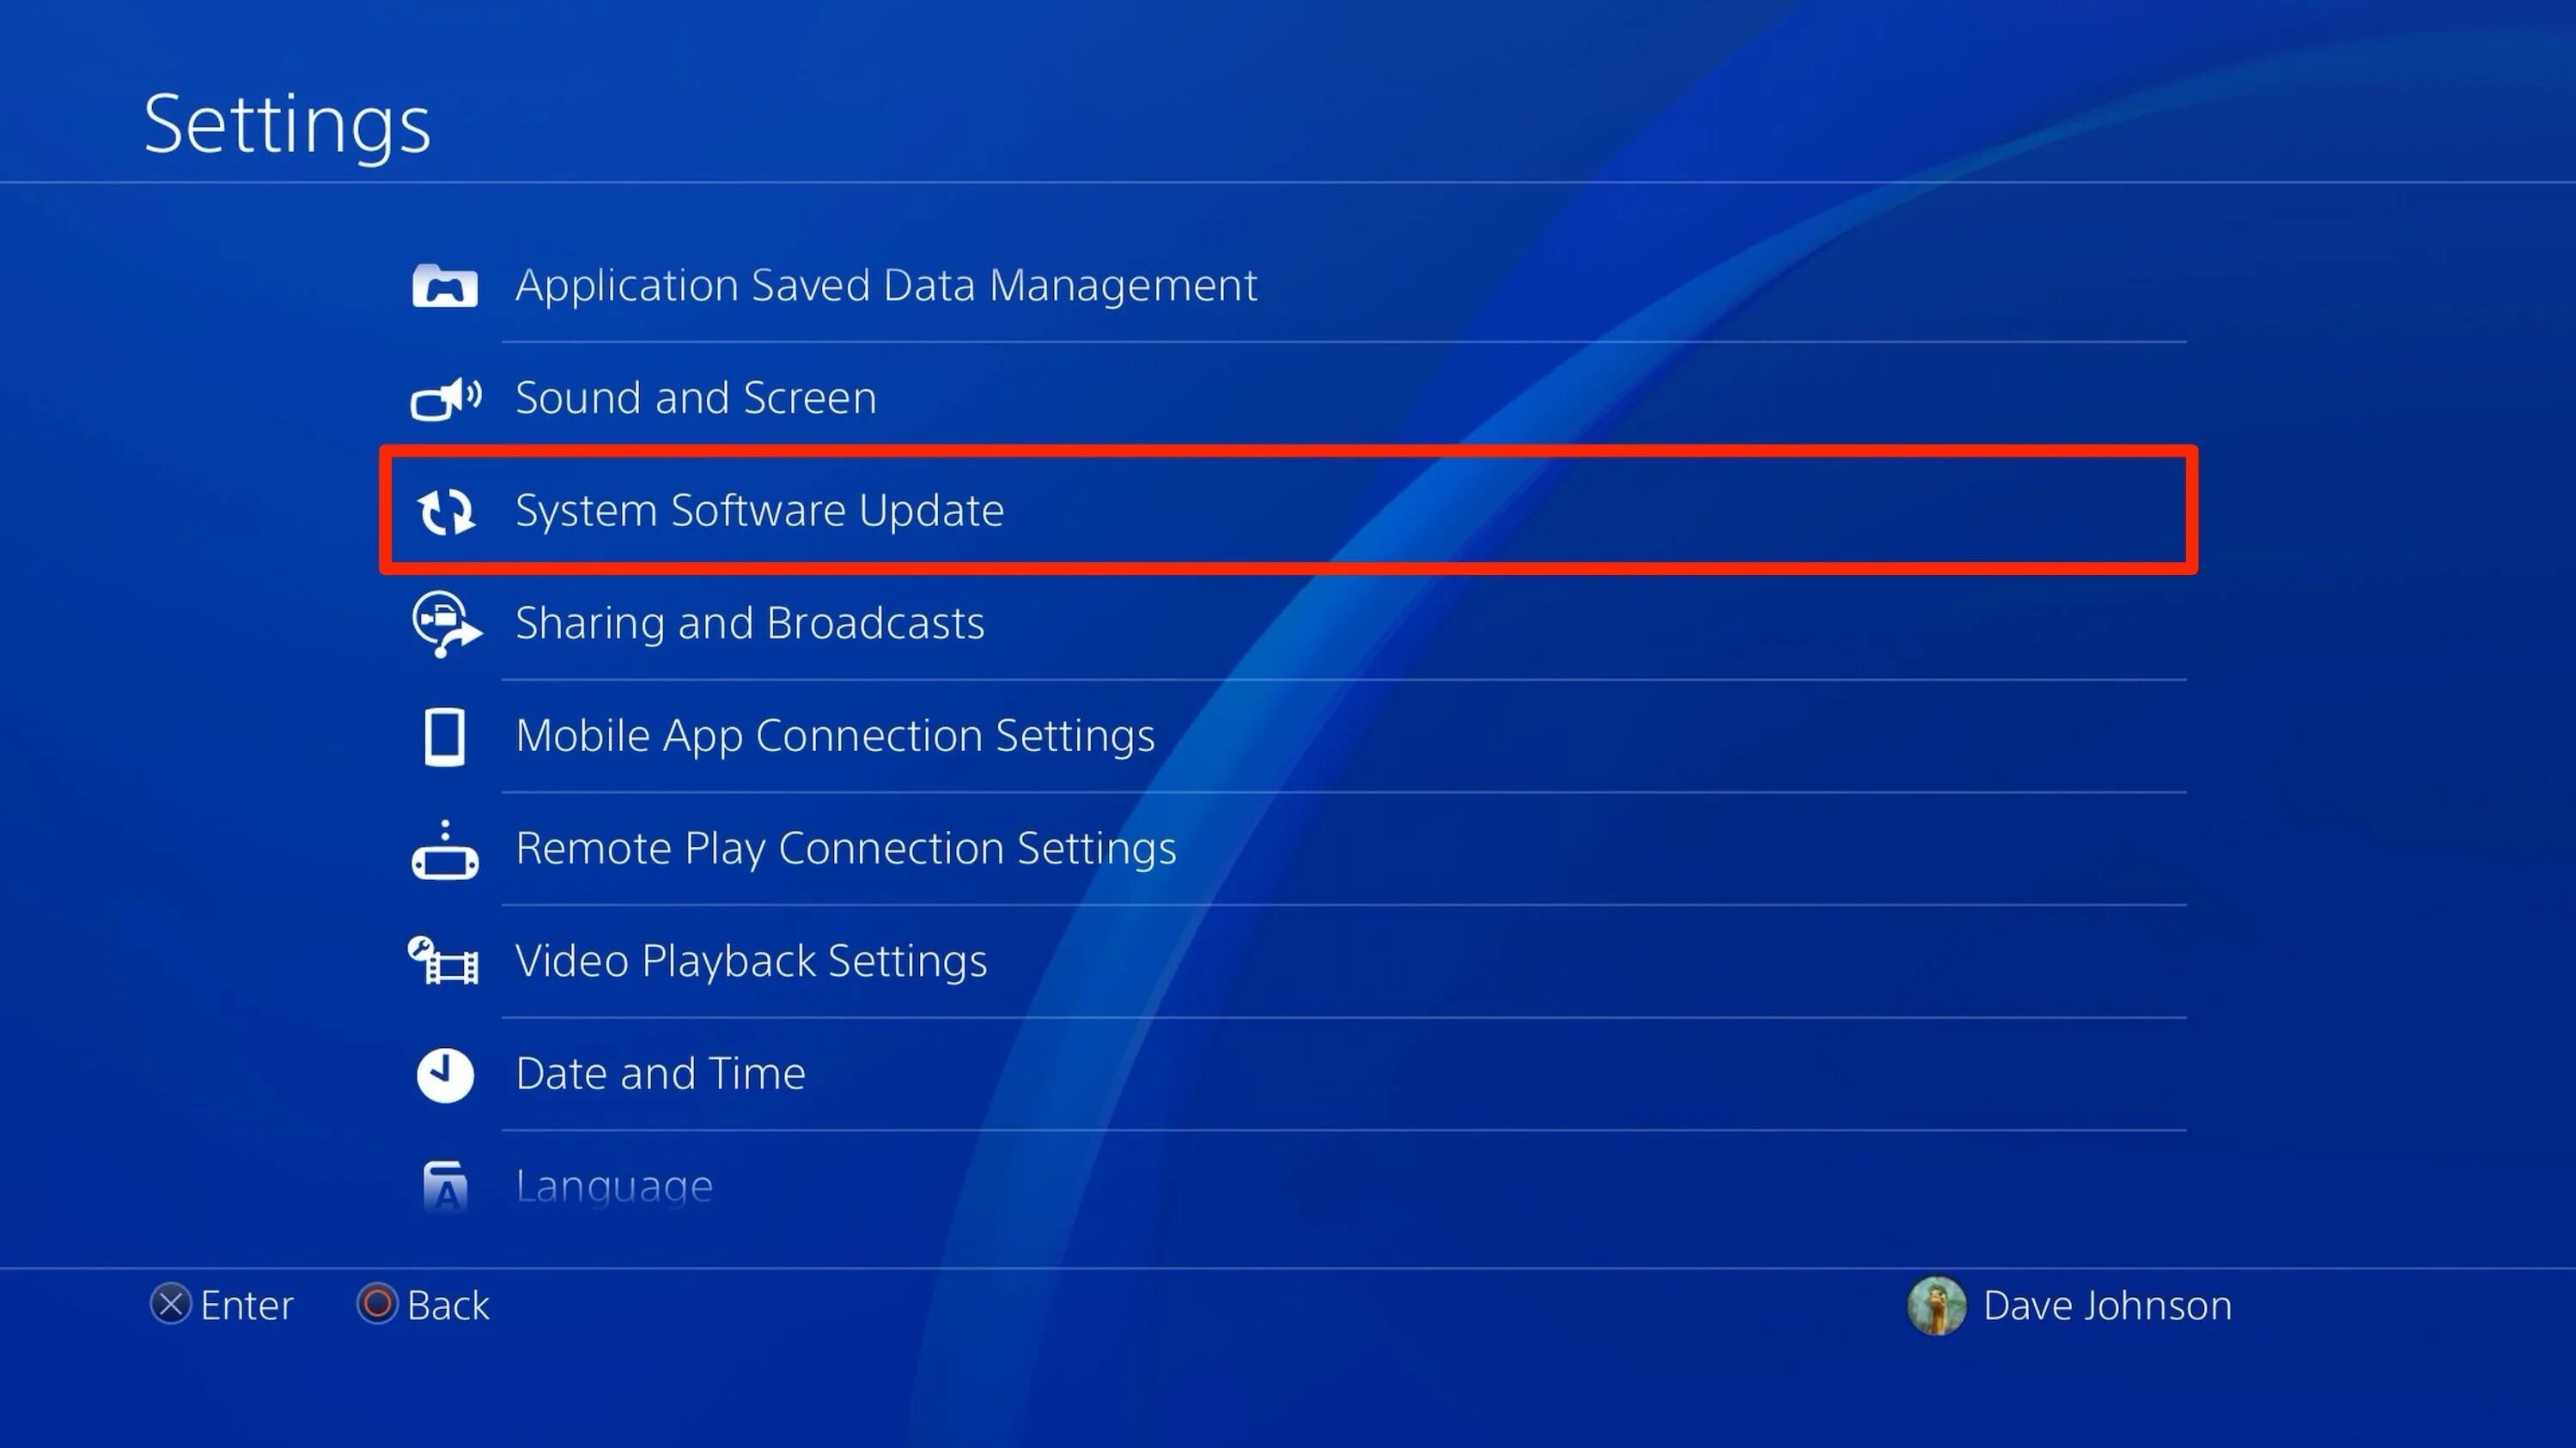
Task: Click the Language icon
Action: tap(445, 1186)
